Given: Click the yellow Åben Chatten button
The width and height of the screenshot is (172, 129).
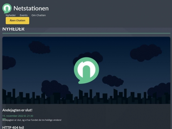Looking at the screenshot, I should (x=17, y=21).
